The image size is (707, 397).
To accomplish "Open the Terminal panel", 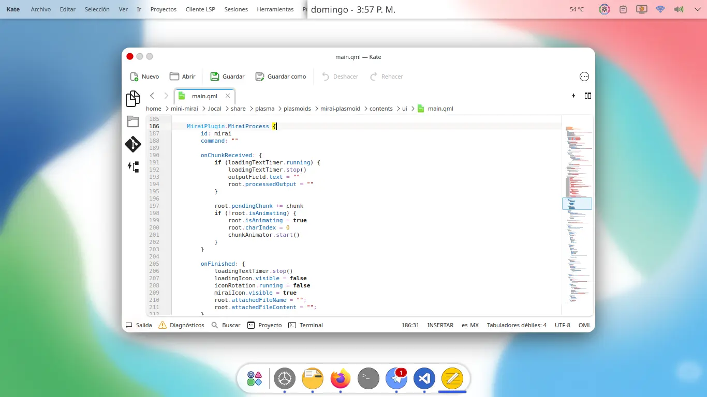I will pos(305,325).
